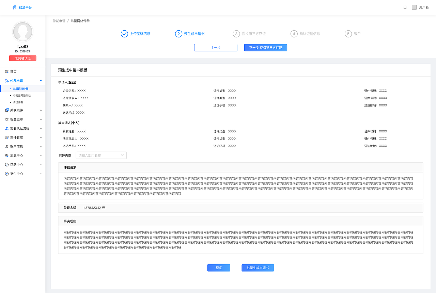Click 批量网络仲裁 breadcrumb text
The height and width of the screenshot is (293, 436).
(x=80, y=21)
